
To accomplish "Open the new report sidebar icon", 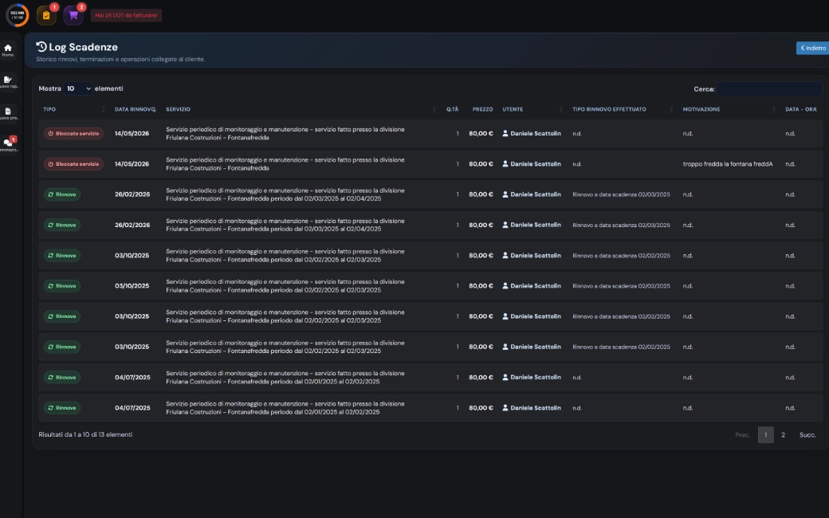I will [8, 82].
